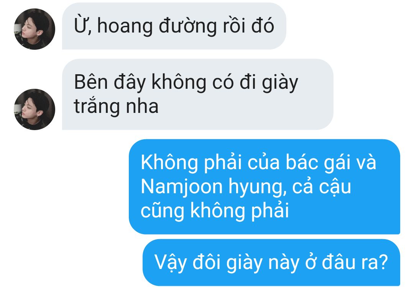Click the word "Vậy" in the last bubble
414x287 pixels.
click(x=171, y=263)
